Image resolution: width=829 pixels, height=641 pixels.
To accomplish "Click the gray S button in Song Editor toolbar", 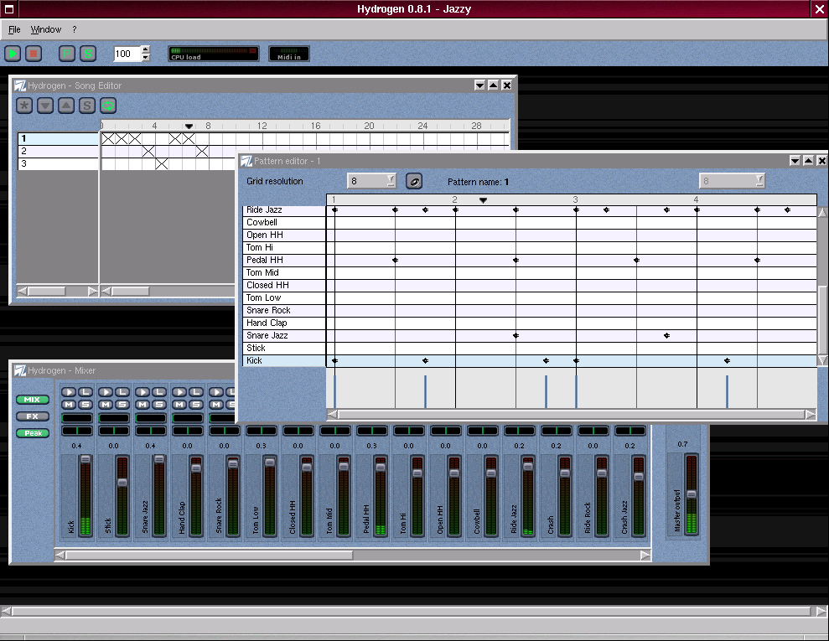I will point(87,106).
